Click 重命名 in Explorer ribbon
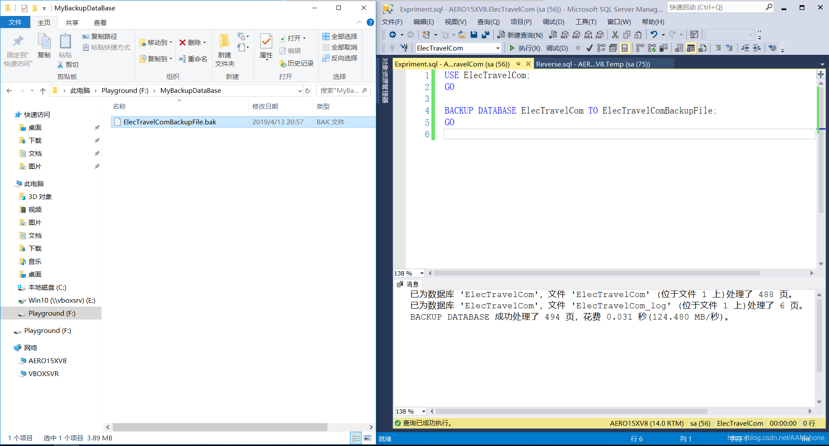 [x=193, y=59]
